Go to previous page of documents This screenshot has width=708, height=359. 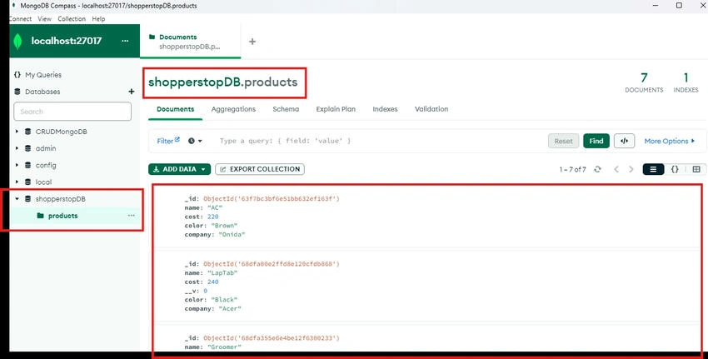(616, 169)
